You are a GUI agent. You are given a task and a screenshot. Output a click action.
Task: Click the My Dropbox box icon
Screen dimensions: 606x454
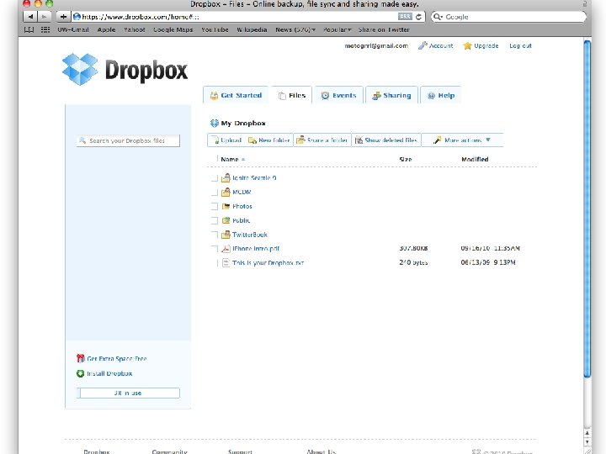(214, 123)
